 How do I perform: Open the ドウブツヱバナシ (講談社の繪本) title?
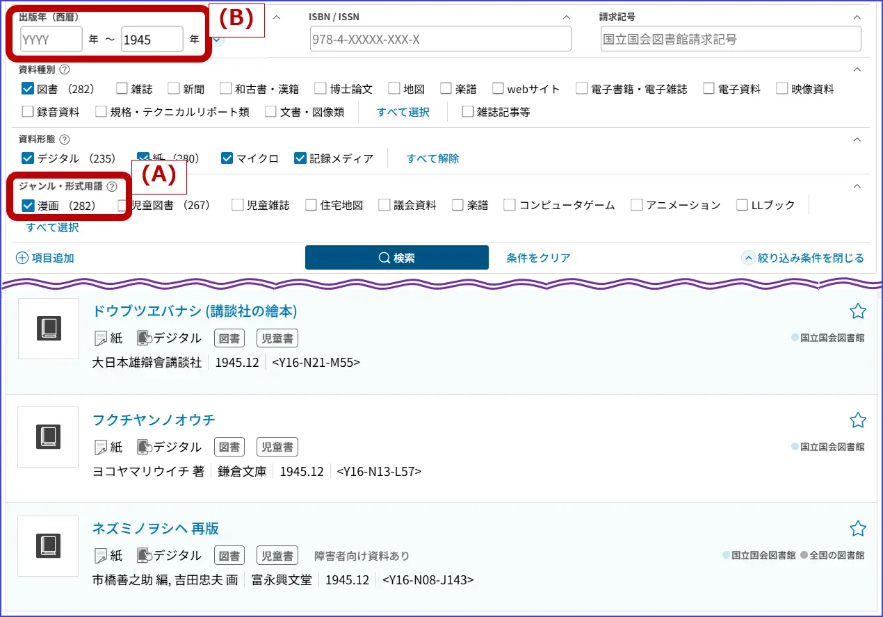[195, 311]
